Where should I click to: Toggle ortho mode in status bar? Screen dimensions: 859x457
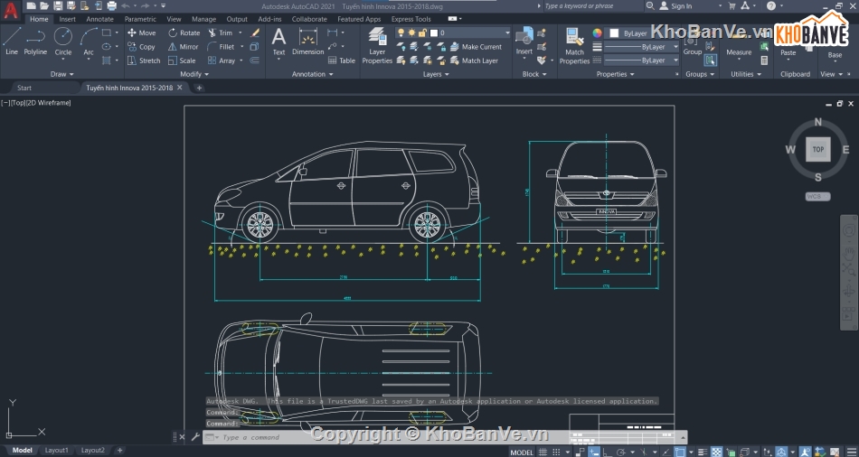coord(607,452)
